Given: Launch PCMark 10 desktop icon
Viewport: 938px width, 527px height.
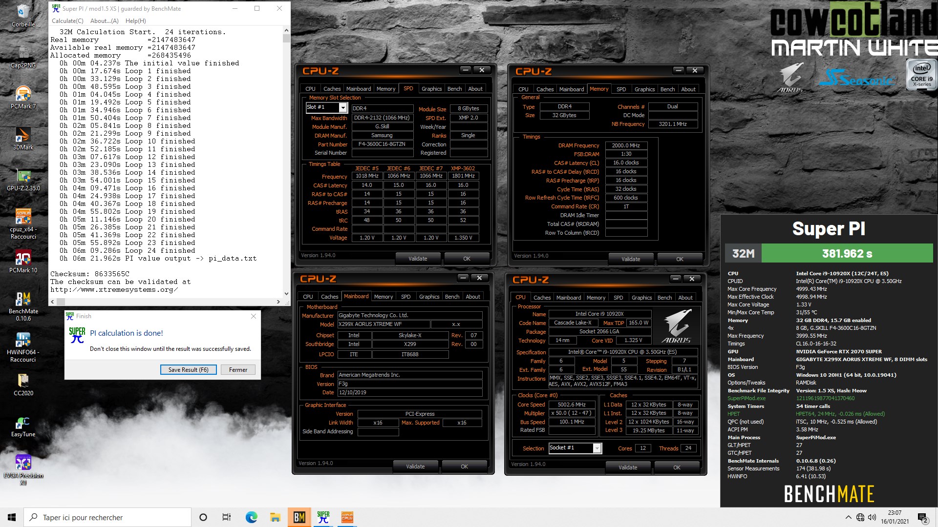Looking at the screenshot, I should click(x=23, y=261).
